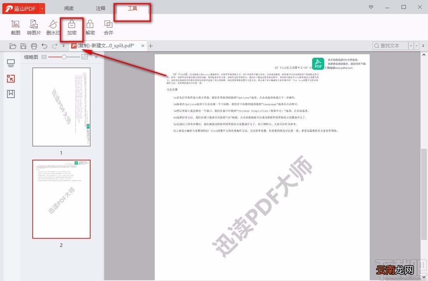Viewport: 428px width, 281px height.
Task: Select the 转图片 convert to image tool
Action: pyautogui.click(x=34, y=28)
